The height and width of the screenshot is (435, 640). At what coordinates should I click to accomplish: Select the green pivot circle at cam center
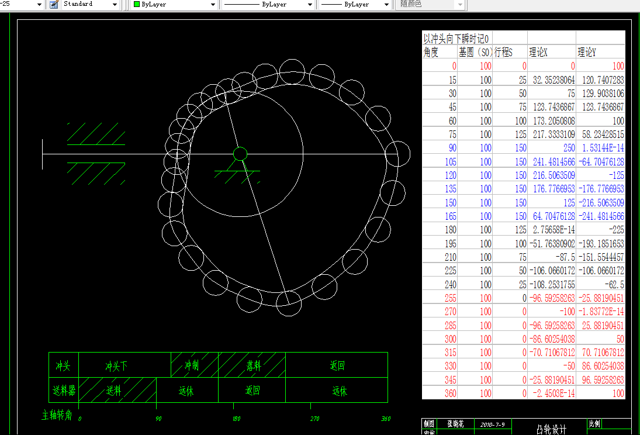[240, 154]
